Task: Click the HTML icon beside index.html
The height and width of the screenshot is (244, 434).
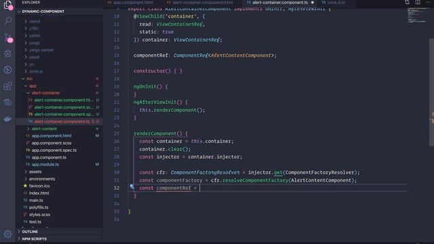Action: 25,193
